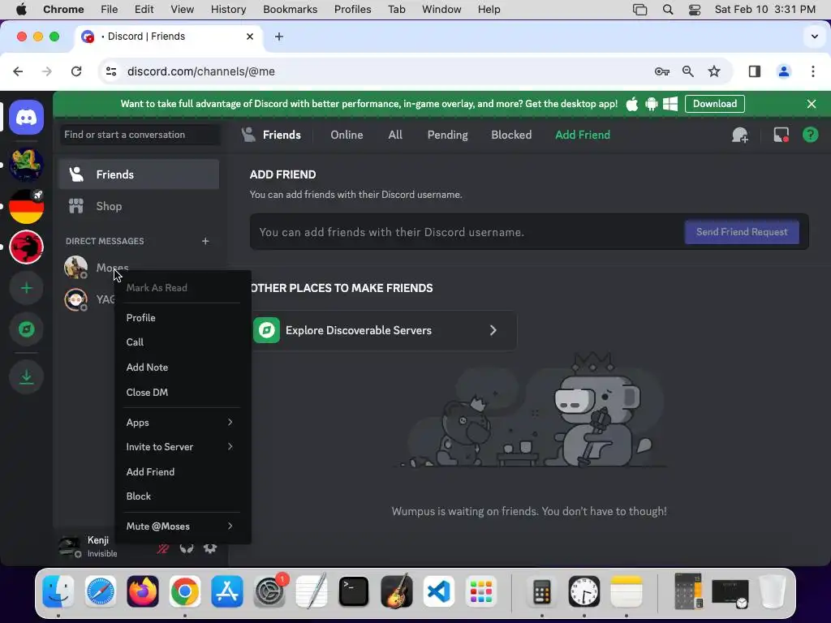Open Explore Discoverable Servers card chevron
Screen dimensions: 831x623
click(x=493, y=331)
